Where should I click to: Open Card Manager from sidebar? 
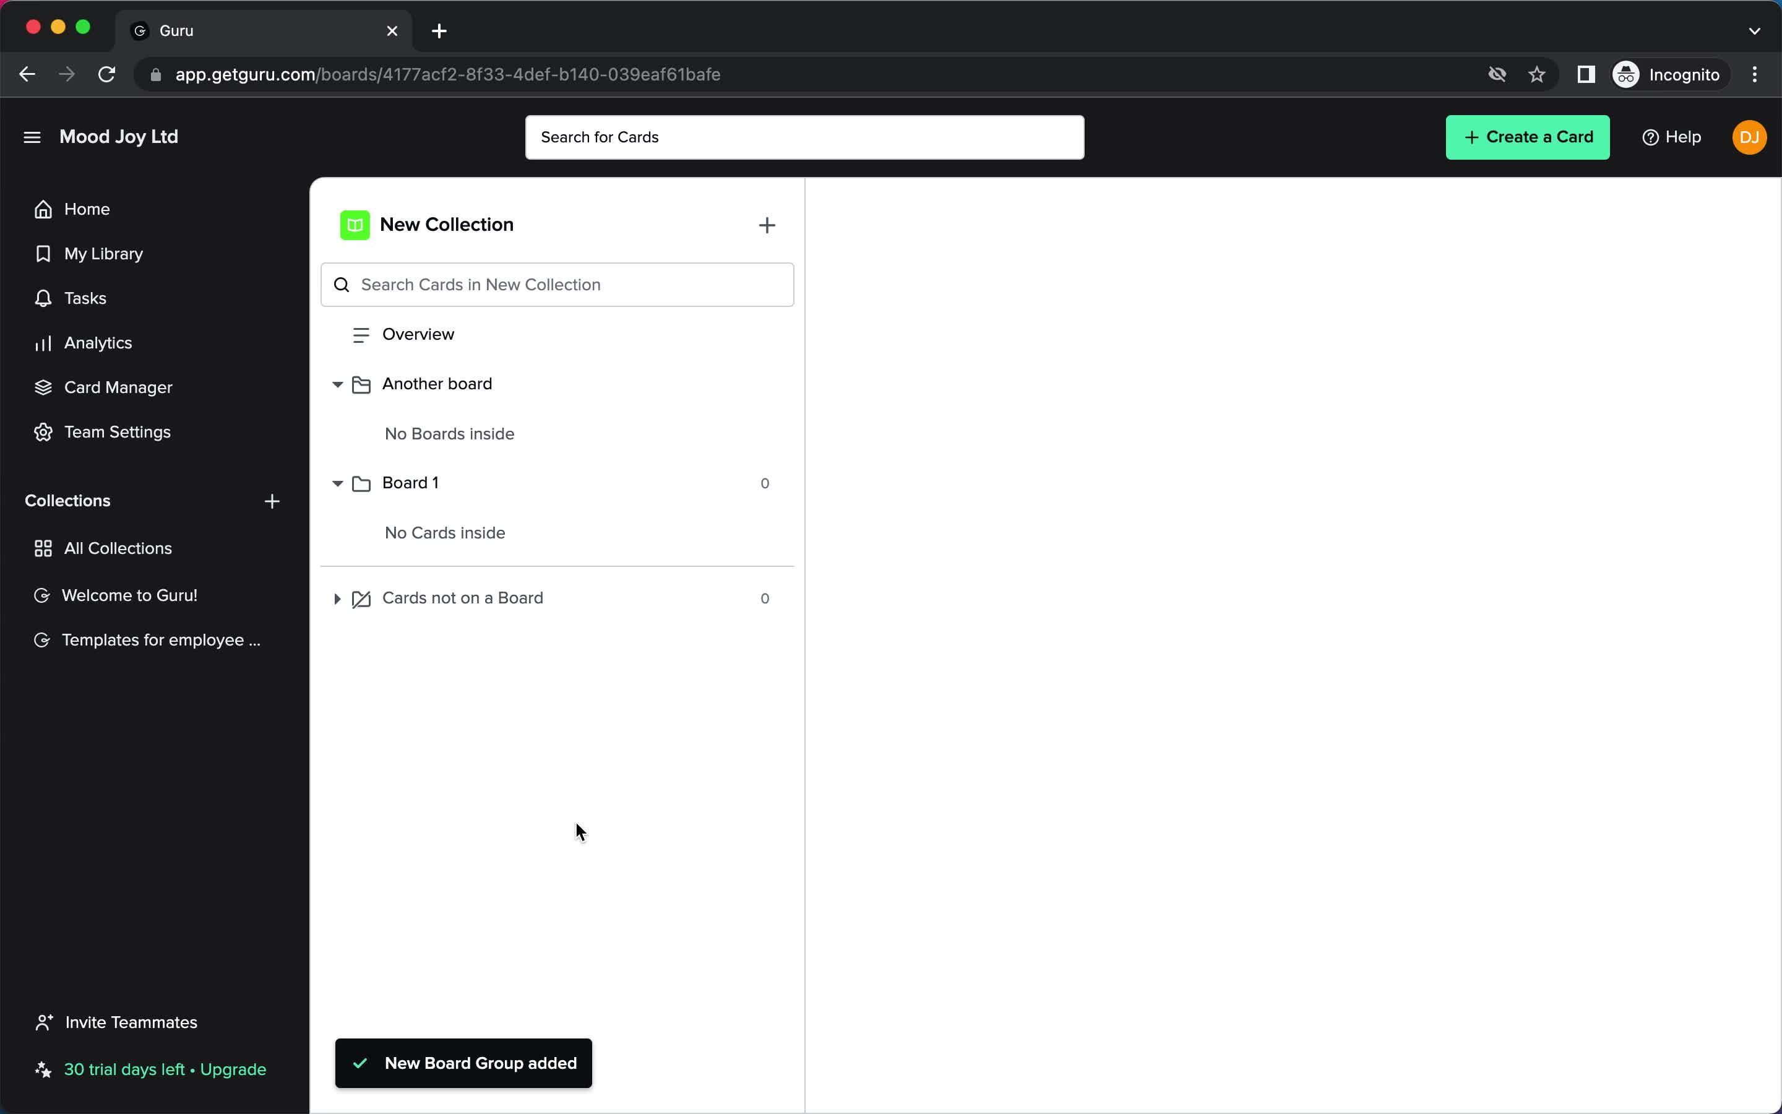click(118, 386)
